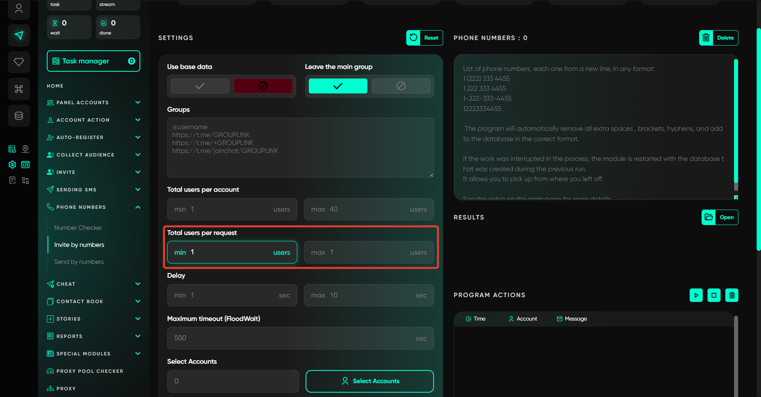The image size is (761, 397).
Task: Open the database icon in left sidebar
Action: (19, 116)
